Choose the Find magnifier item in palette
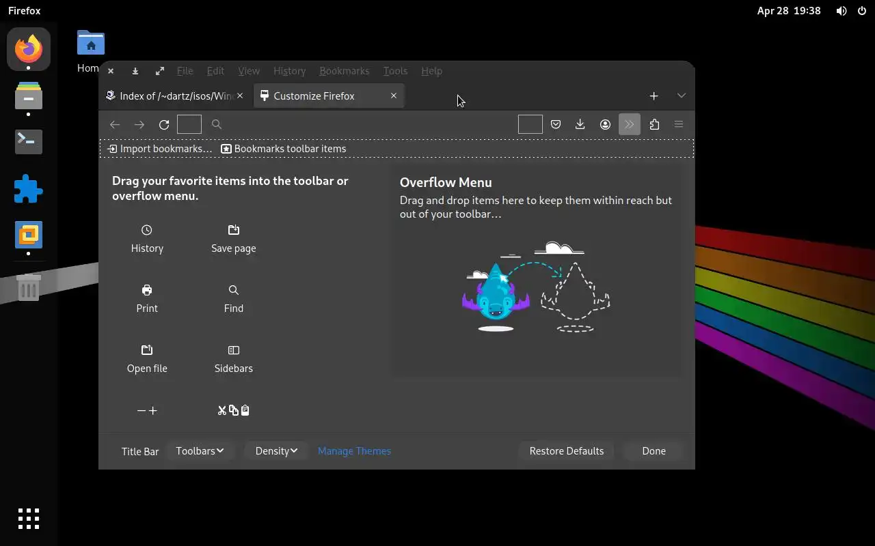 tap(234, 290)
